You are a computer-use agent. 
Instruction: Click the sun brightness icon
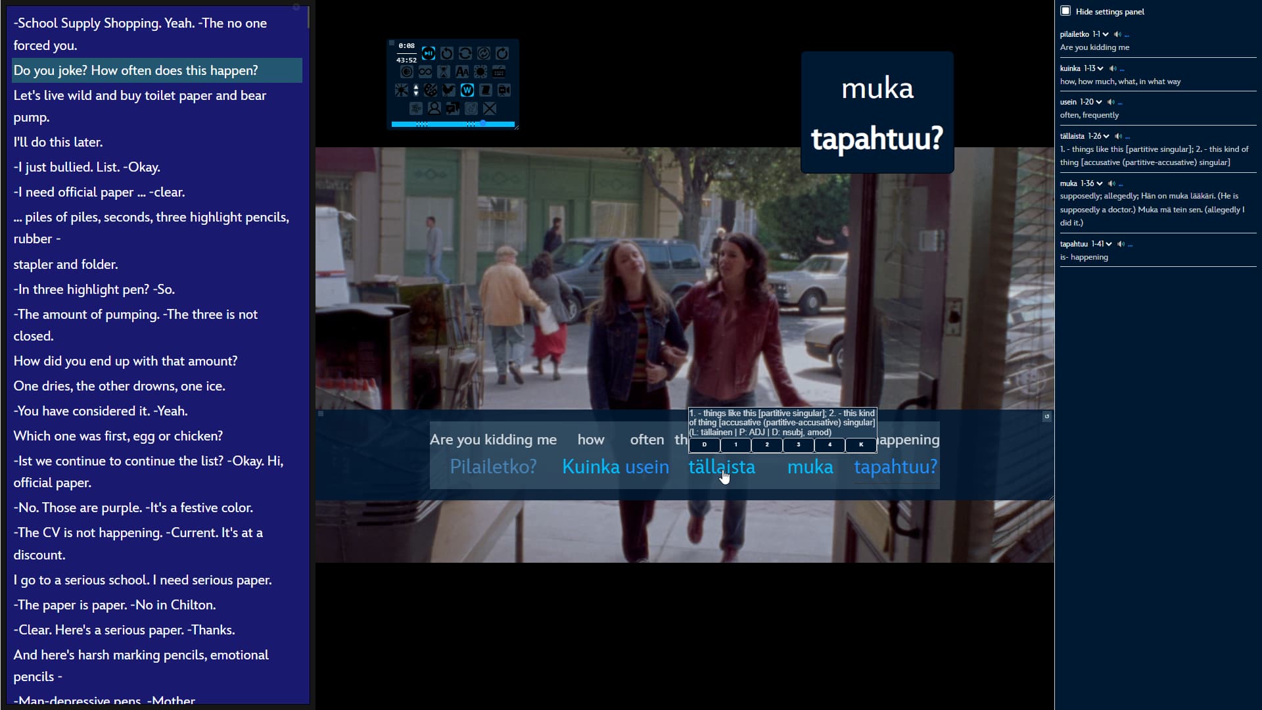(480, 72)
